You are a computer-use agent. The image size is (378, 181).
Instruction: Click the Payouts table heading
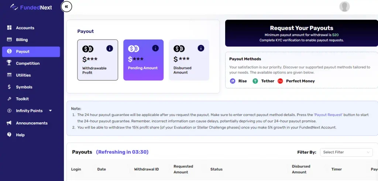point(82,152)
